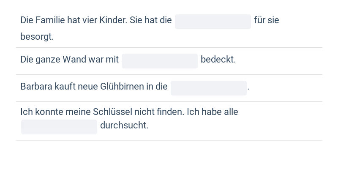Screen dimensions: 338x169
Task: Click the word "bedeckt."
Action: click(x=218, y=60)
